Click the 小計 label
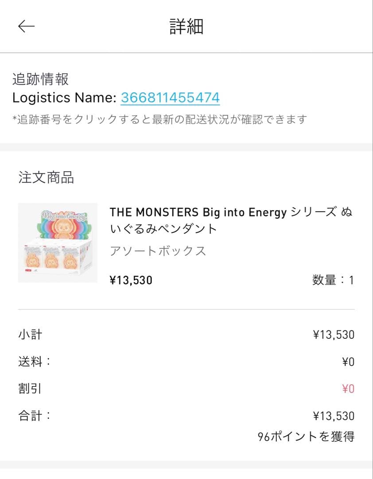373x479 pixels. tap(30, 334)
